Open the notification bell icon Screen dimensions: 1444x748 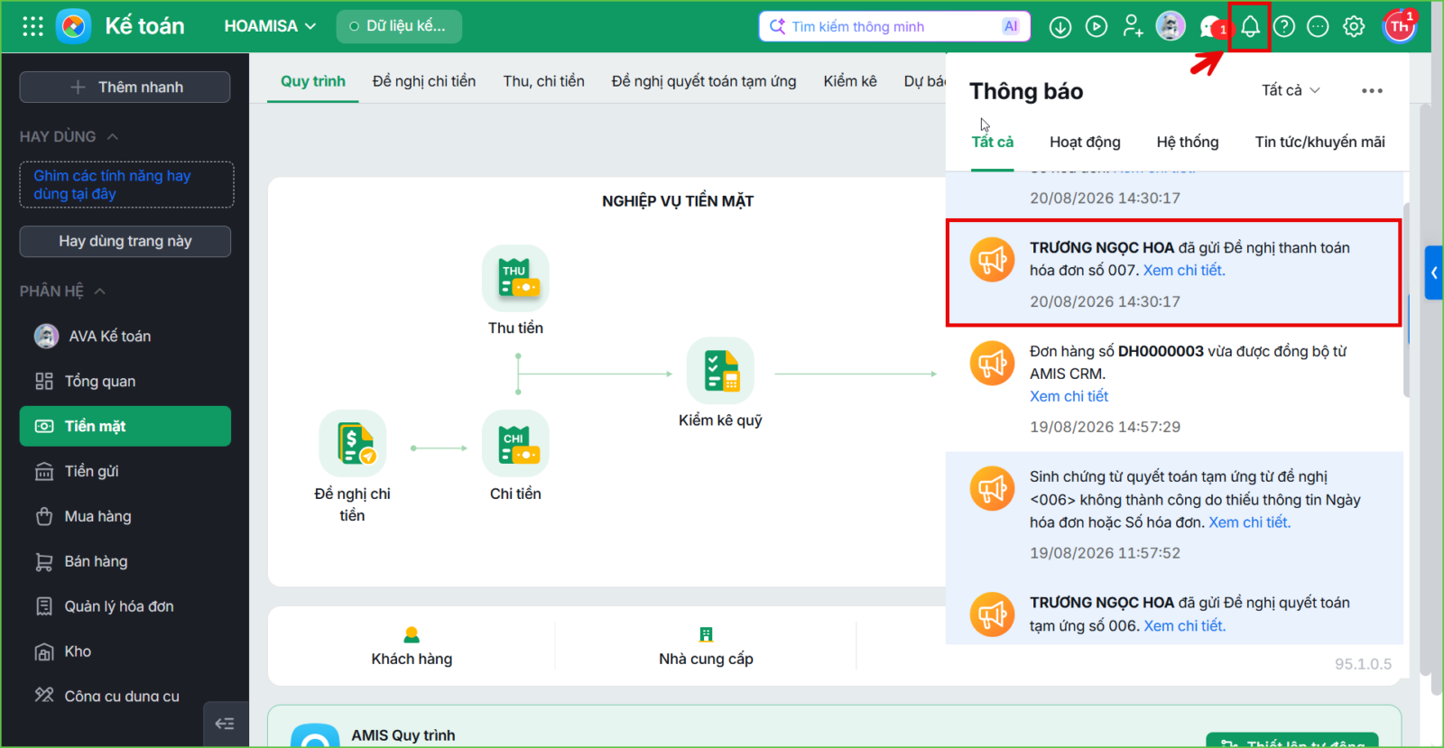click(x=1250, y=26)
